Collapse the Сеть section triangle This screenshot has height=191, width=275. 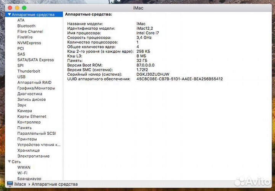point(10,162)
